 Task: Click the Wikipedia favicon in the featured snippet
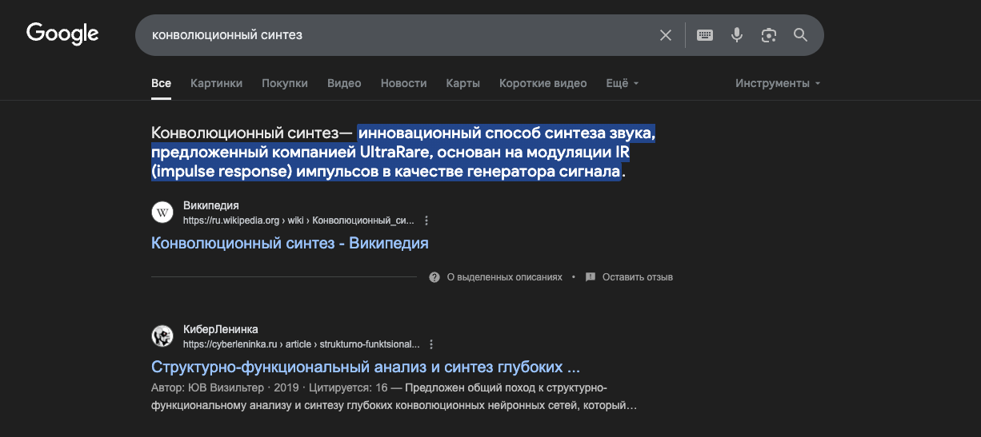point(162,213)
